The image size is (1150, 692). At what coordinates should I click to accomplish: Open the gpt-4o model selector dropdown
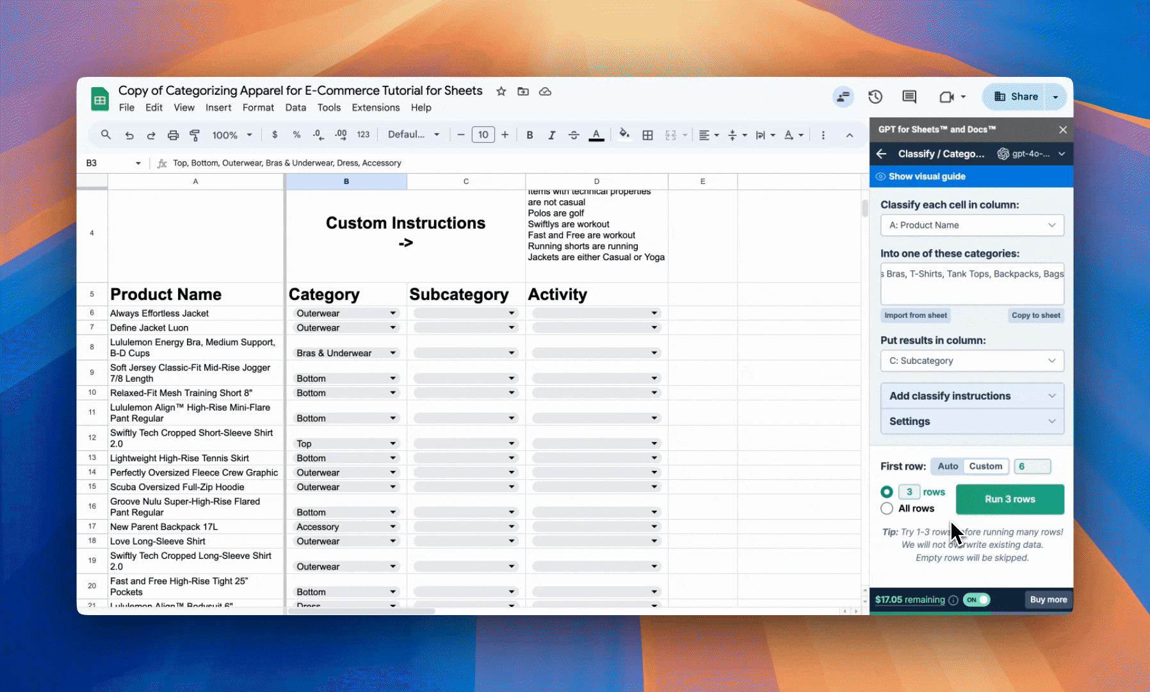click(1032, 154)
